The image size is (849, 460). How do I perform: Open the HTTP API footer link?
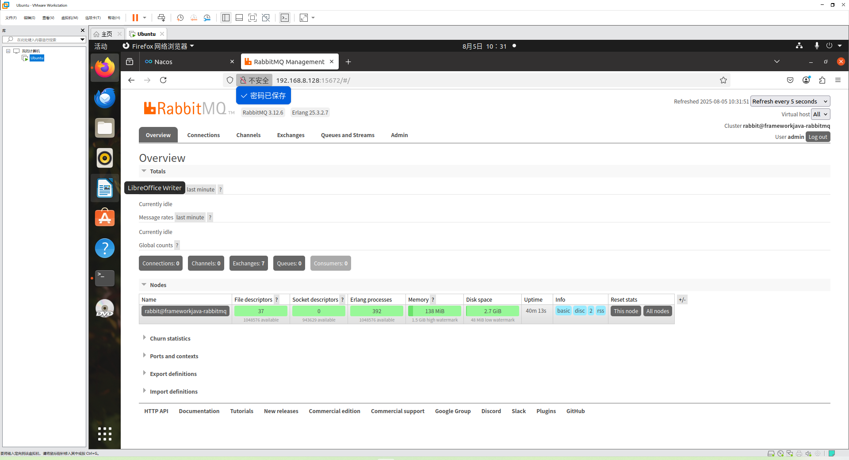point(156,411)
